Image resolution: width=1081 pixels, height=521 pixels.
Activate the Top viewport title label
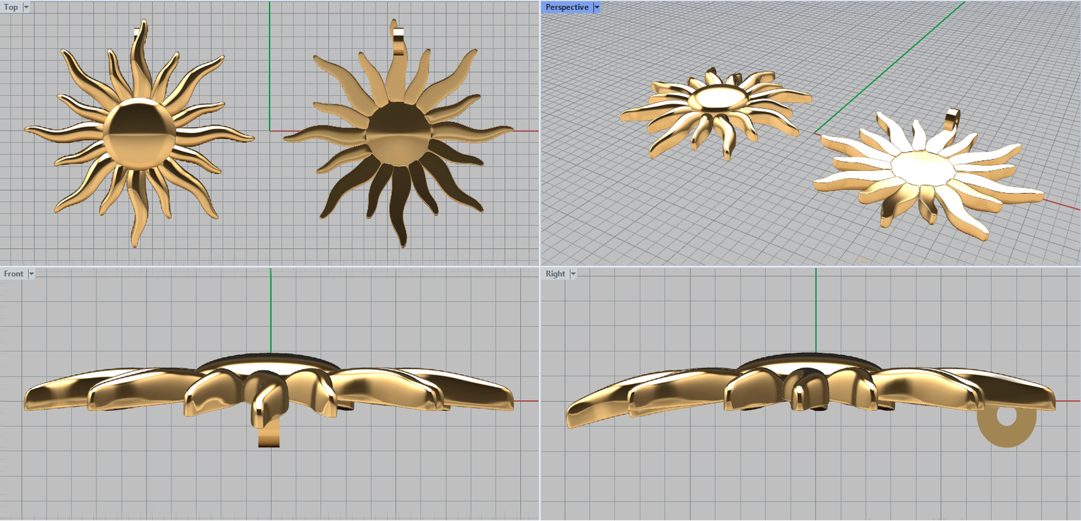[11, 7]
